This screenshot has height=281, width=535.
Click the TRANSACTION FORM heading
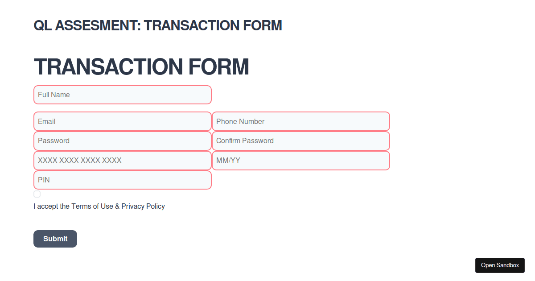click(141, 67)
